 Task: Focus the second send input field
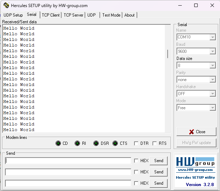68,172
